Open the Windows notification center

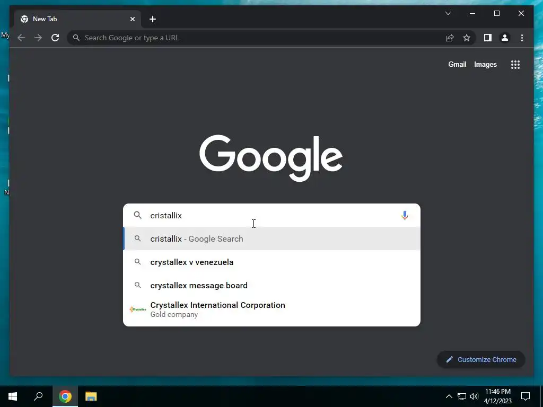point(526,396)
